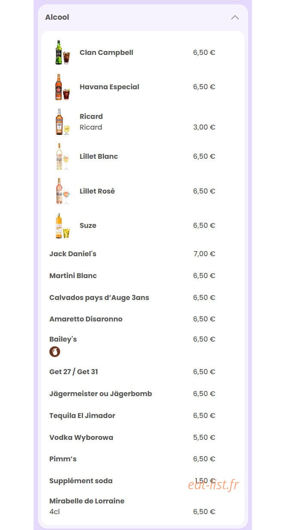
Task: Open the Lillet Blanc bottle image
Action: pos(62,157)
